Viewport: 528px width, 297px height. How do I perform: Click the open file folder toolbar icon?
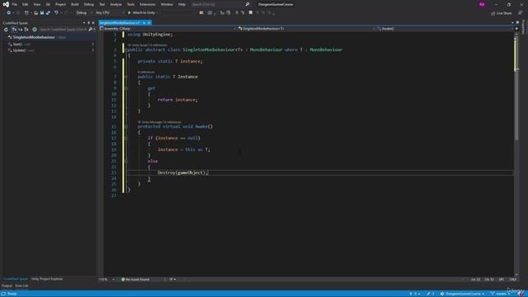point(35,13)
